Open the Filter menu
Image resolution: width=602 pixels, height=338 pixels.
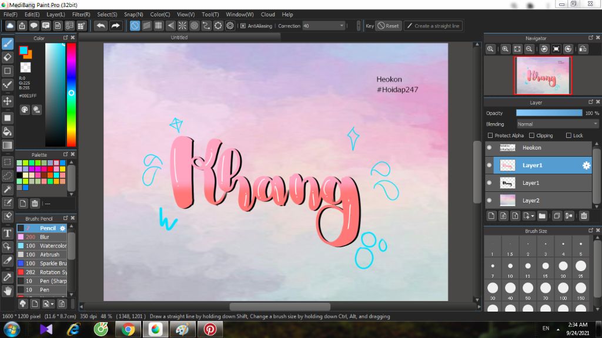[81, 14]
